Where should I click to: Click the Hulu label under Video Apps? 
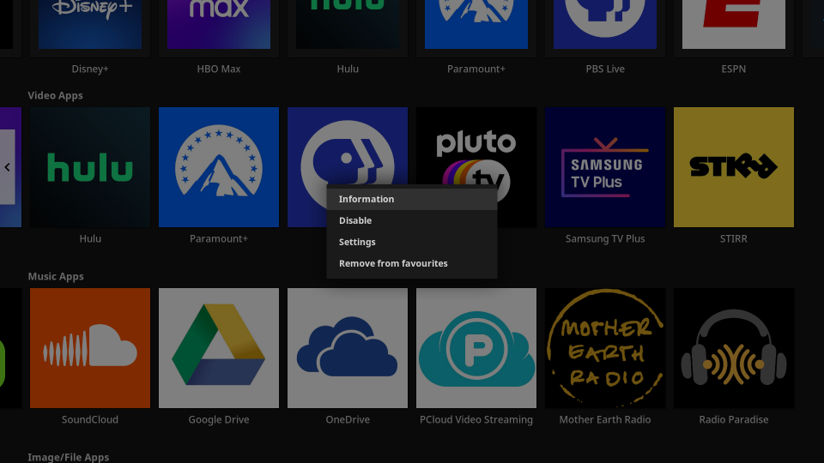click(90, 239)
